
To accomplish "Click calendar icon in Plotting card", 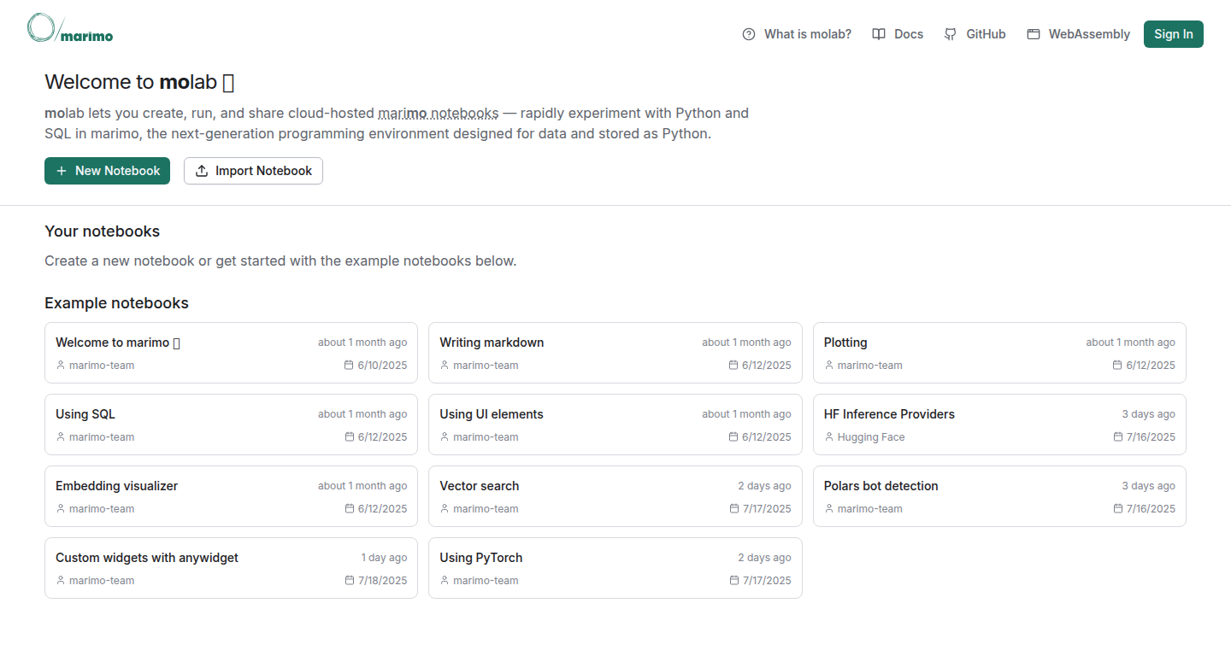I will click(x=1117, y=366).
